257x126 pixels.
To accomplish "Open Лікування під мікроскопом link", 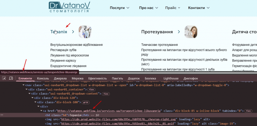I will coord(70,55).
